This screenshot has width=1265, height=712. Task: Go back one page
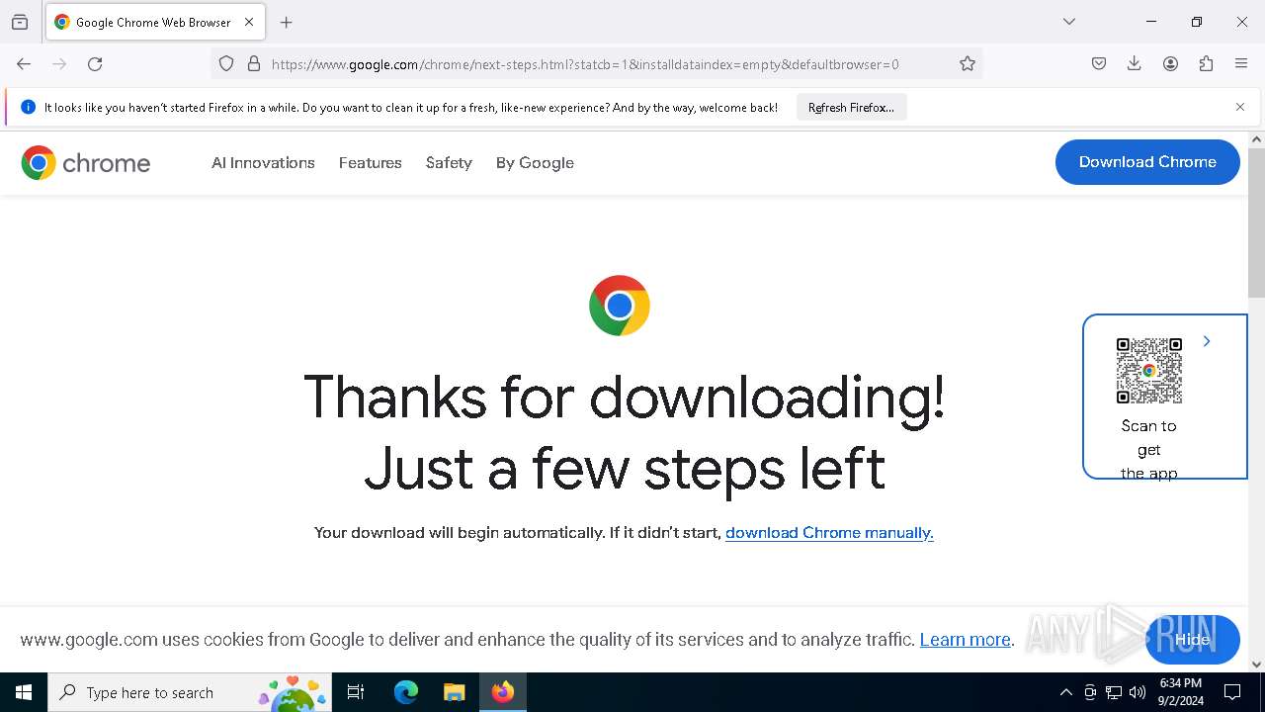coord(24,64)
